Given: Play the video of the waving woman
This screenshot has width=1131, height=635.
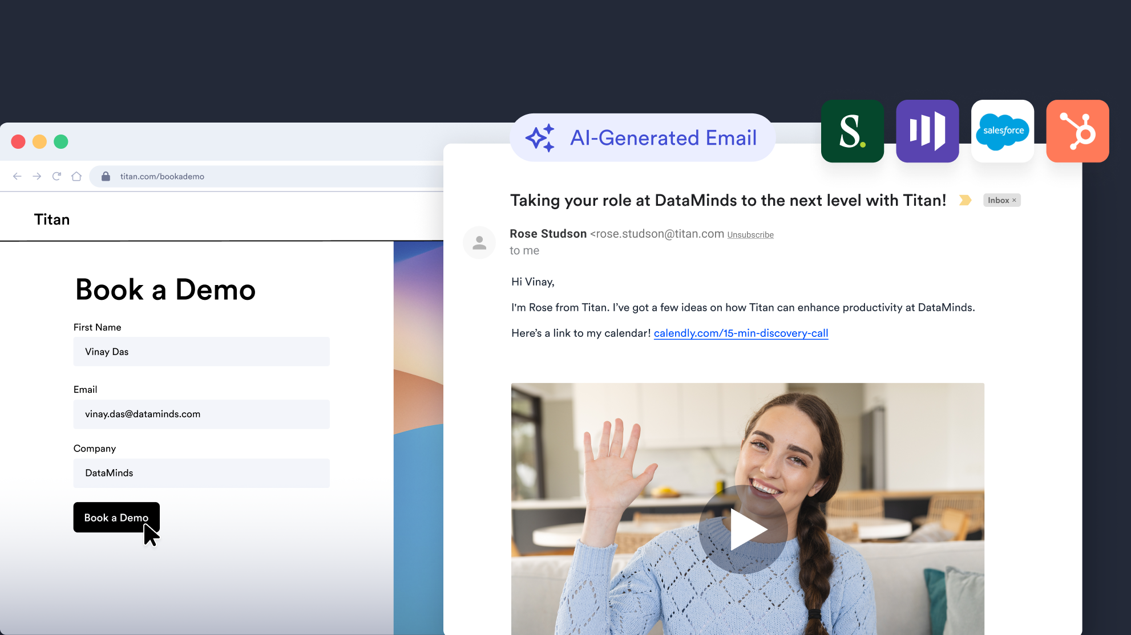Looking at the screenshot, I should (743, 529).
